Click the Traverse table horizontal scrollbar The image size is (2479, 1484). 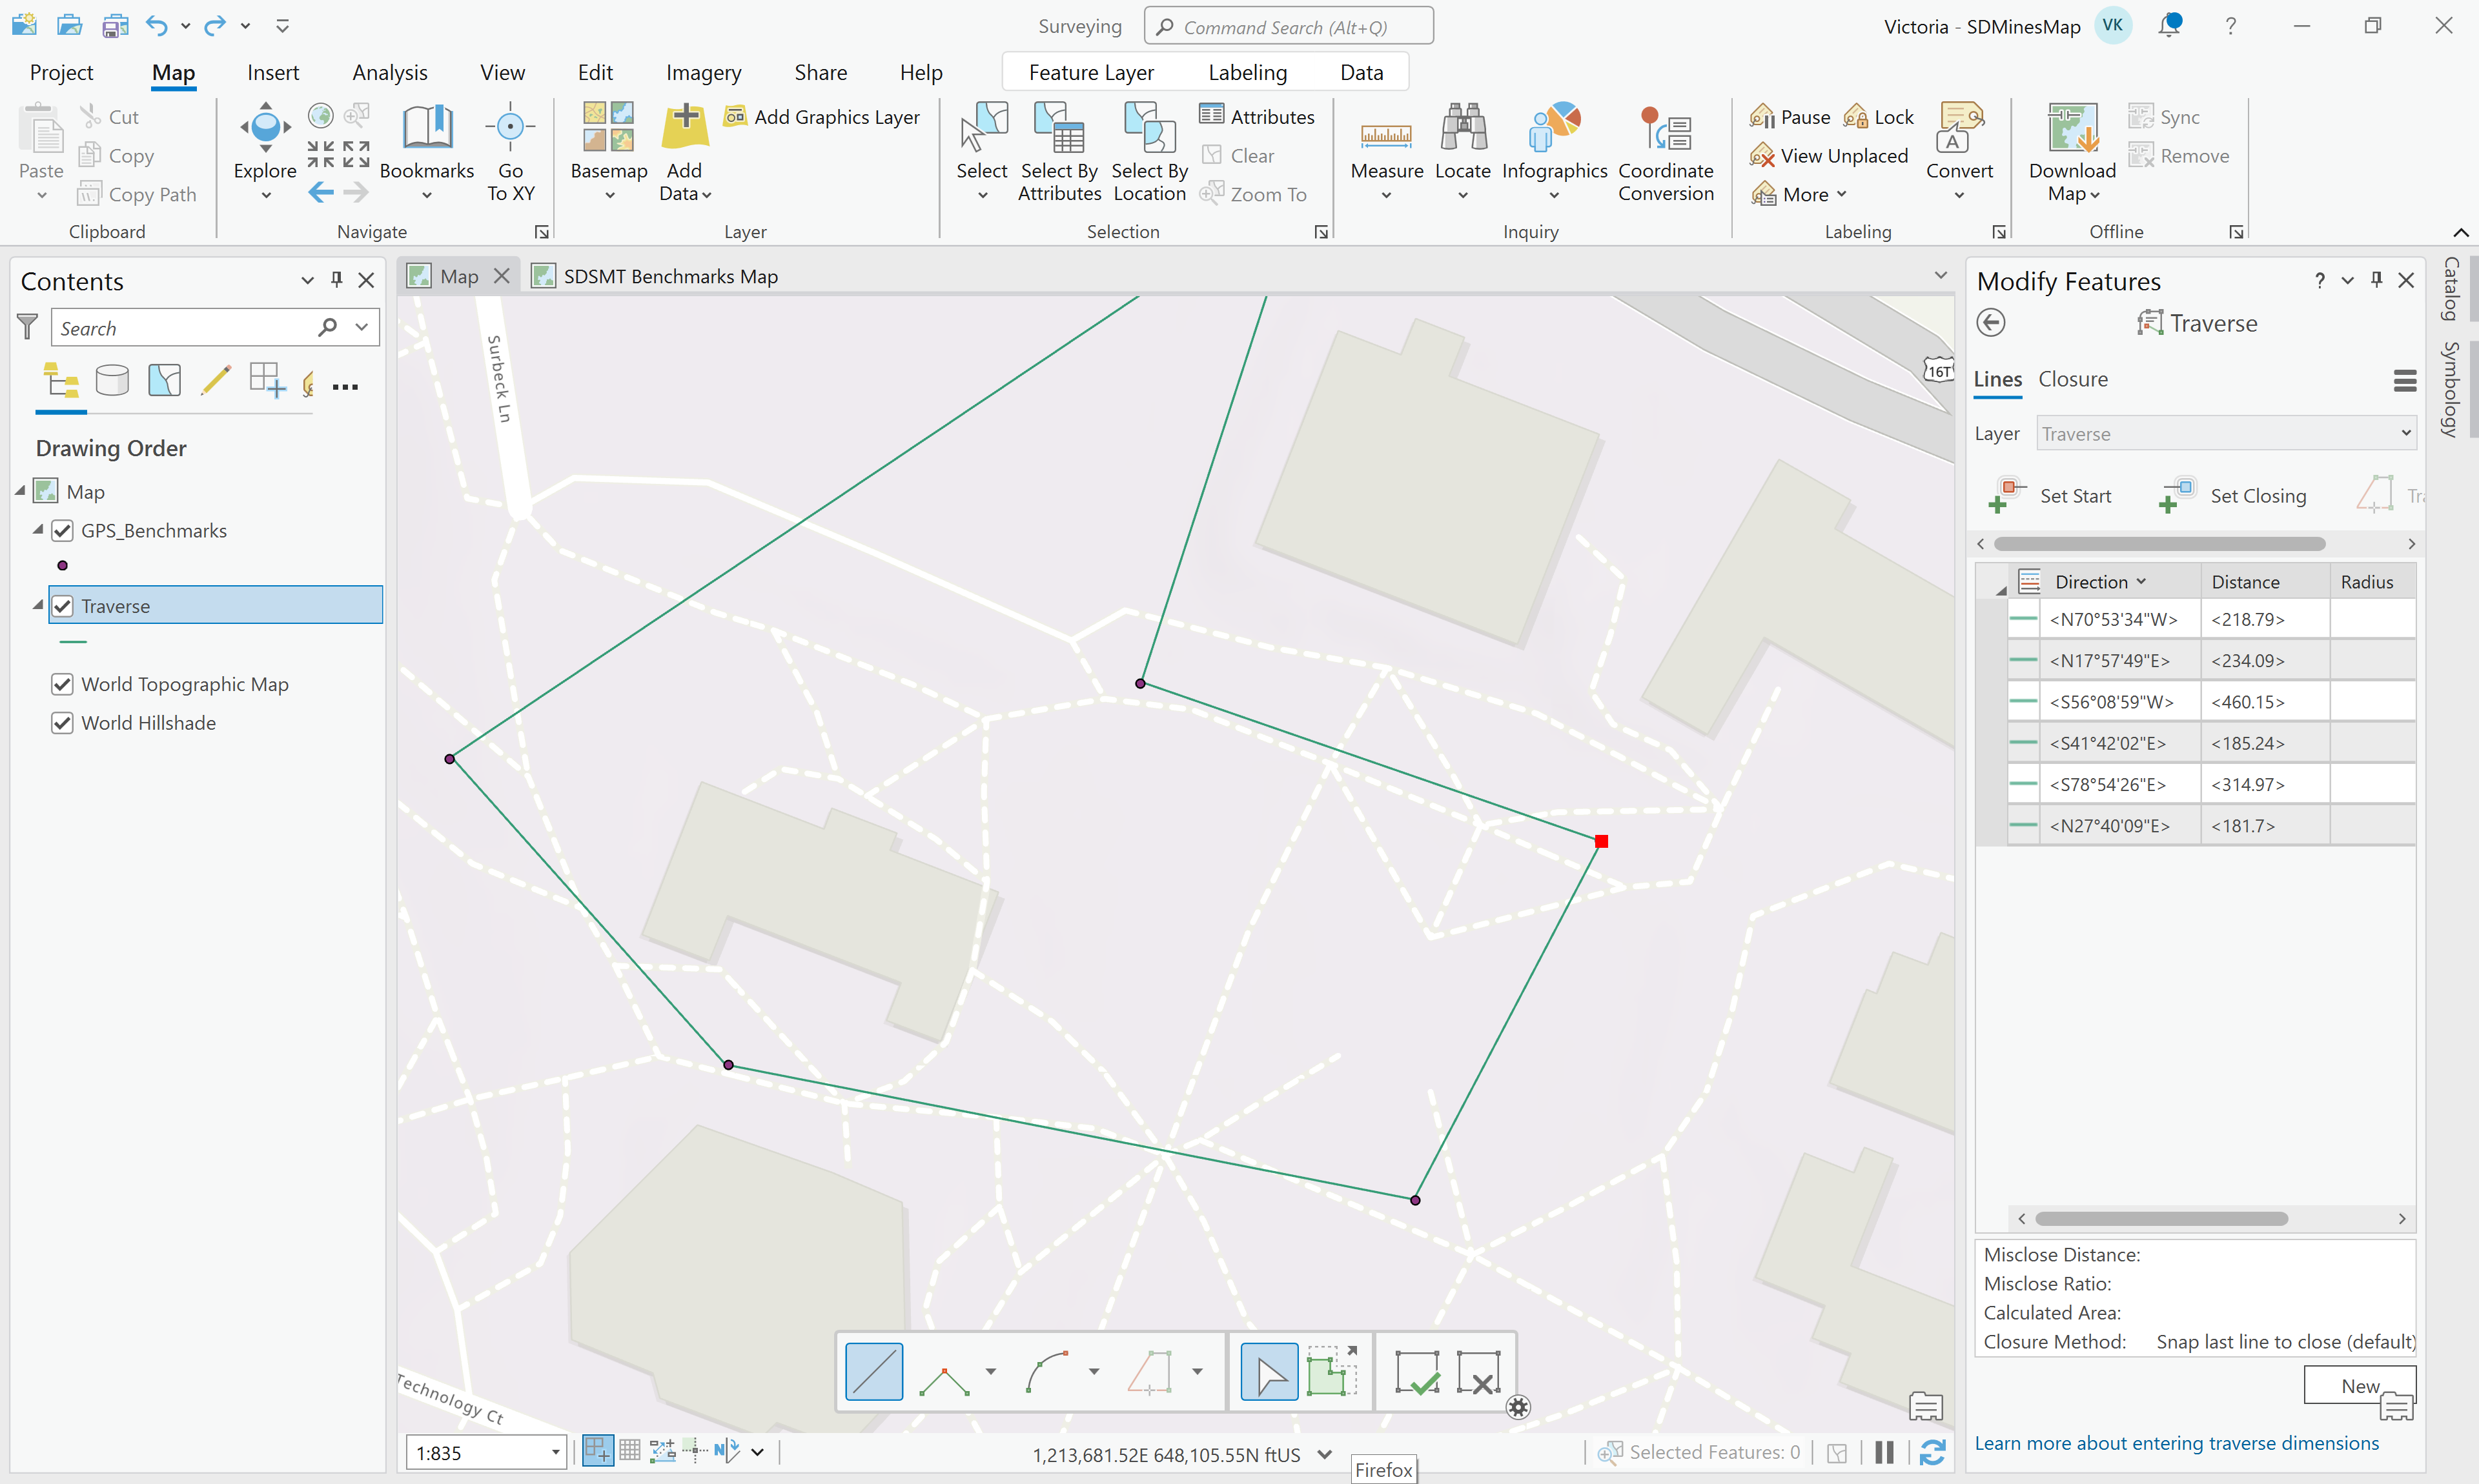point(2161,1218)
